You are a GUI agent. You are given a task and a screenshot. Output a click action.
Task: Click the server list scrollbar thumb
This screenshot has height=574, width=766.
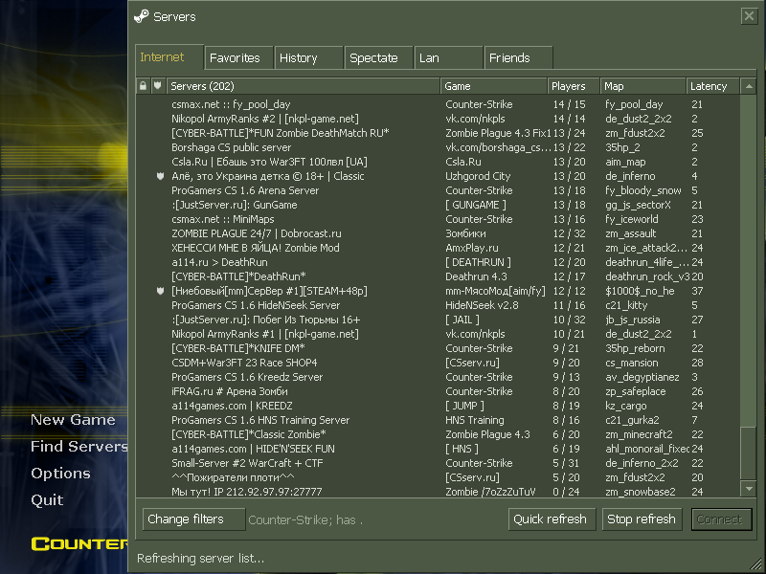[749, 453]
